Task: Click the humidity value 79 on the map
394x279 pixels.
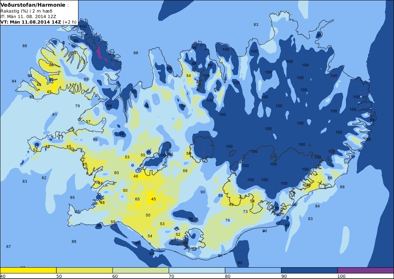Action: pyautogui.click(x=77, y=106)
